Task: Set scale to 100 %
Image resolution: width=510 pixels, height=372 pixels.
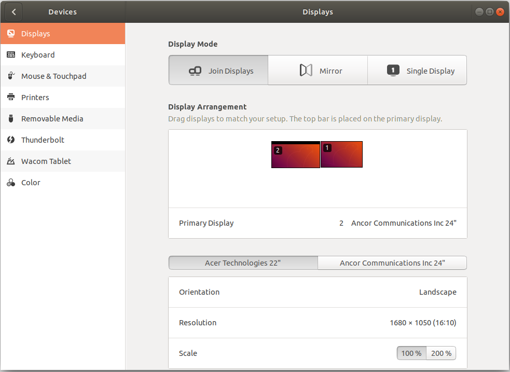Action: point(411,353)
